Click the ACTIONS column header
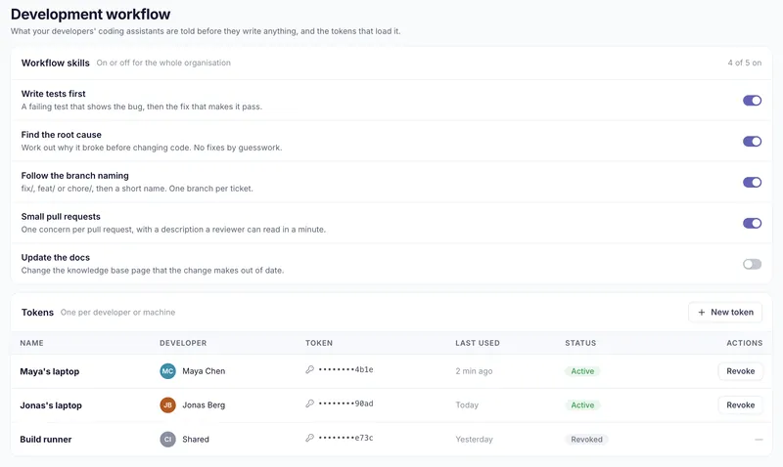The width and height of the screenshot is (783, 467). (745, 343)
